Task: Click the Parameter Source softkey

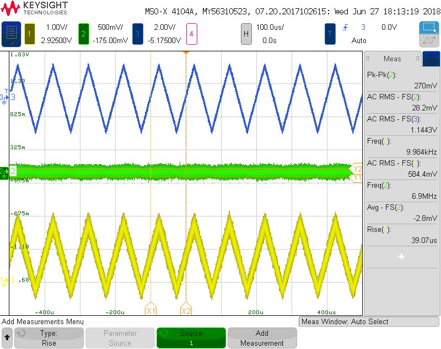Action: 120,338
